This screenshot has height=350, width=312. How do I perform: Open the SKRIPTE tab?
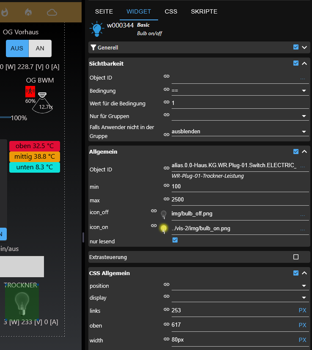click(204, 11)
